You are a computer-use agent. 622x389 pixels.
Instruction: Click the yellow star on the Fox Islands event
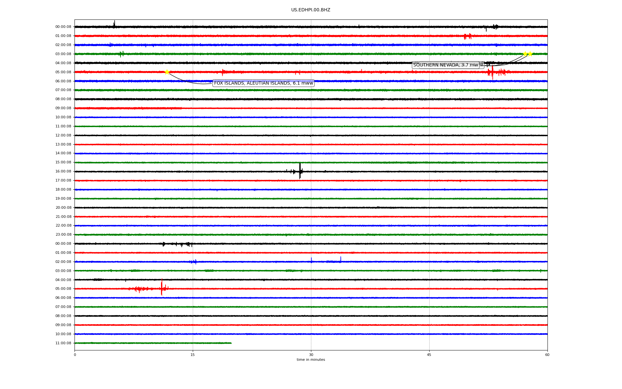[167, 72]
